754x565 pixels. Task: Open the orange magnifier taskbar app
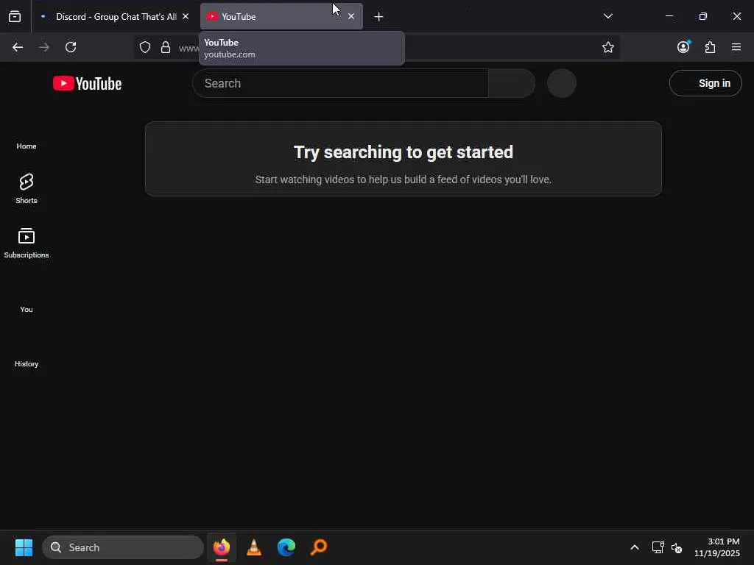coord(318,547)
